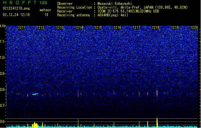The image size is (201, 128).
Task: Click the 1.1 kHz frequency label
Action: tap(3, 42)
